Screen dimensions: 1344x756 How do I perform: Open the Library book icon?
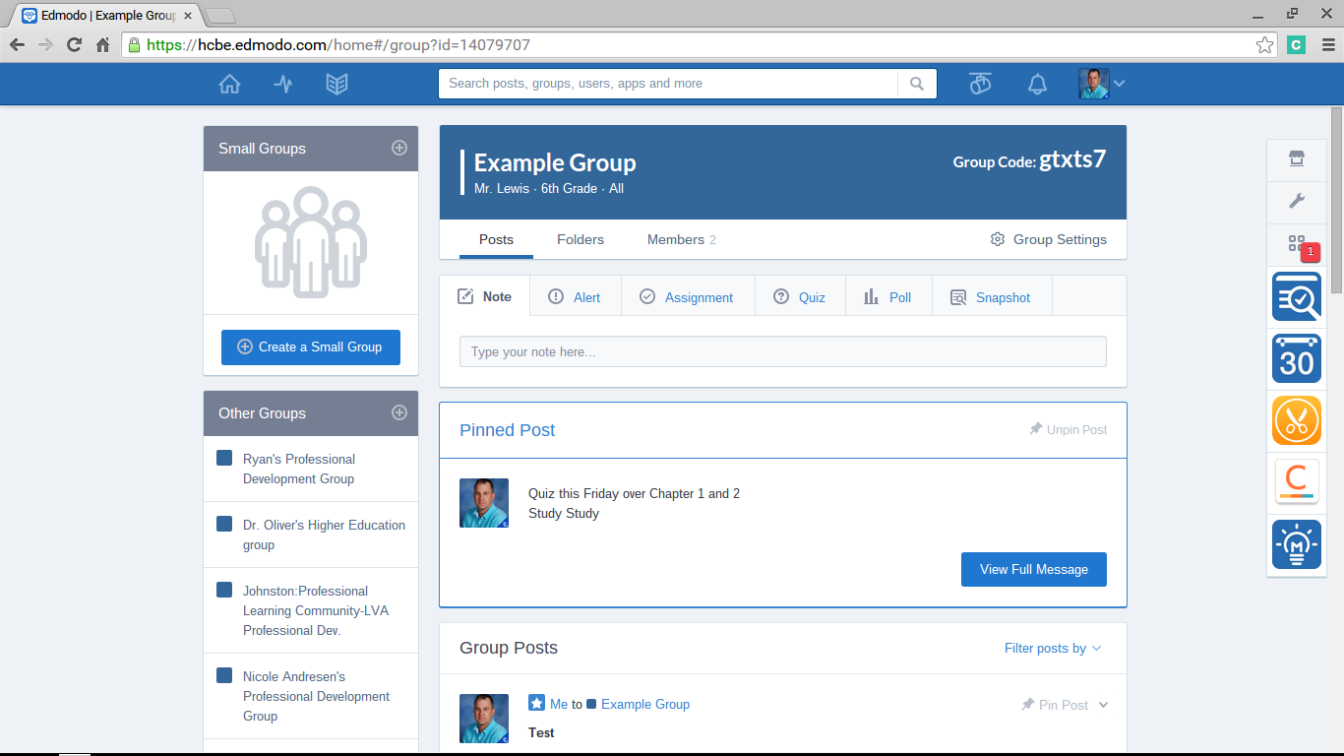(x=337, y=84)
